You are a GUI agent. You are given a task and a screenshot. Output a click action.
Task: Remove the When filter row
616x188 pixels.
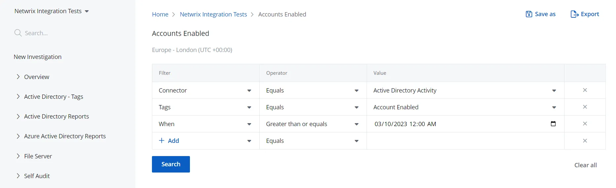585,124
